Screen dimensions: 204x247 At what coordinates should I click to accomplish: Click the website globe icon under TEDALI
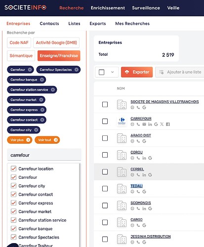[x=132, y=192]
